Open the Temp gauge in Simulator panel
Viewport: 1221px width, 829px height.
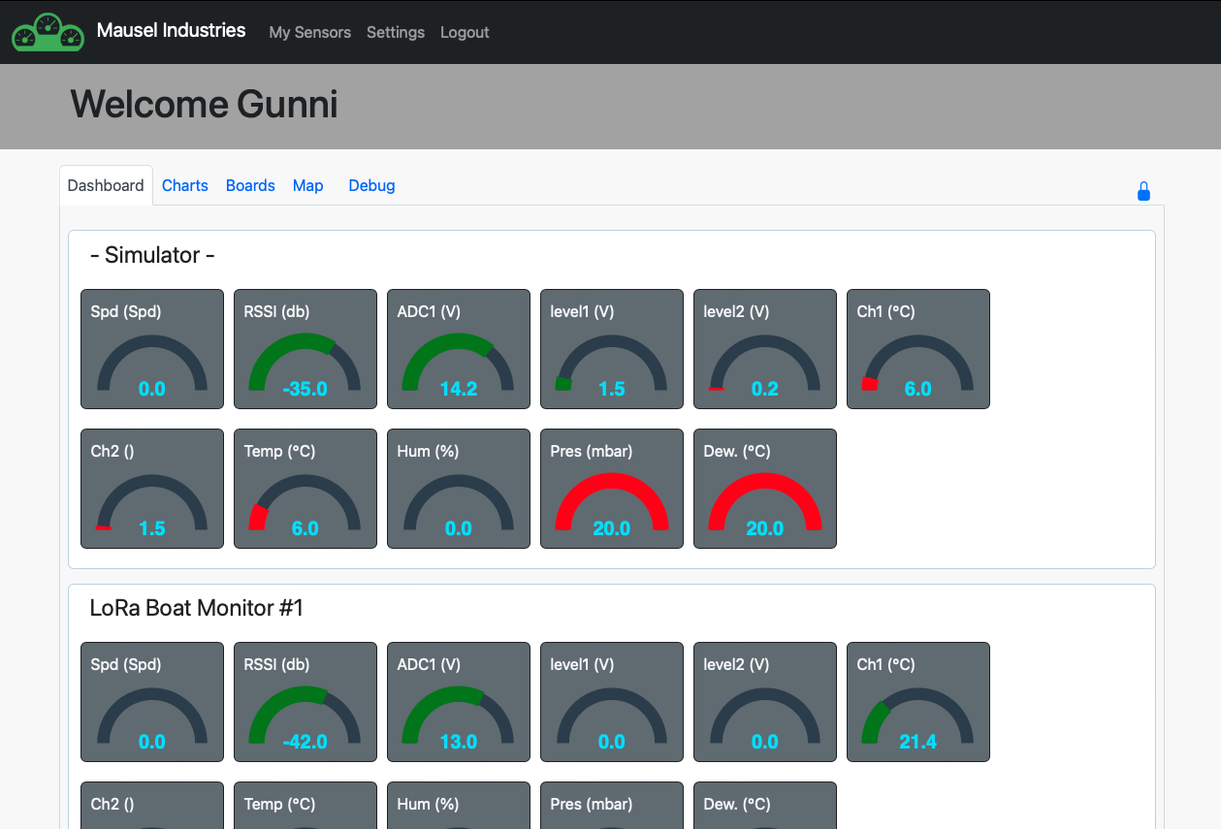[x=305, y=488]
